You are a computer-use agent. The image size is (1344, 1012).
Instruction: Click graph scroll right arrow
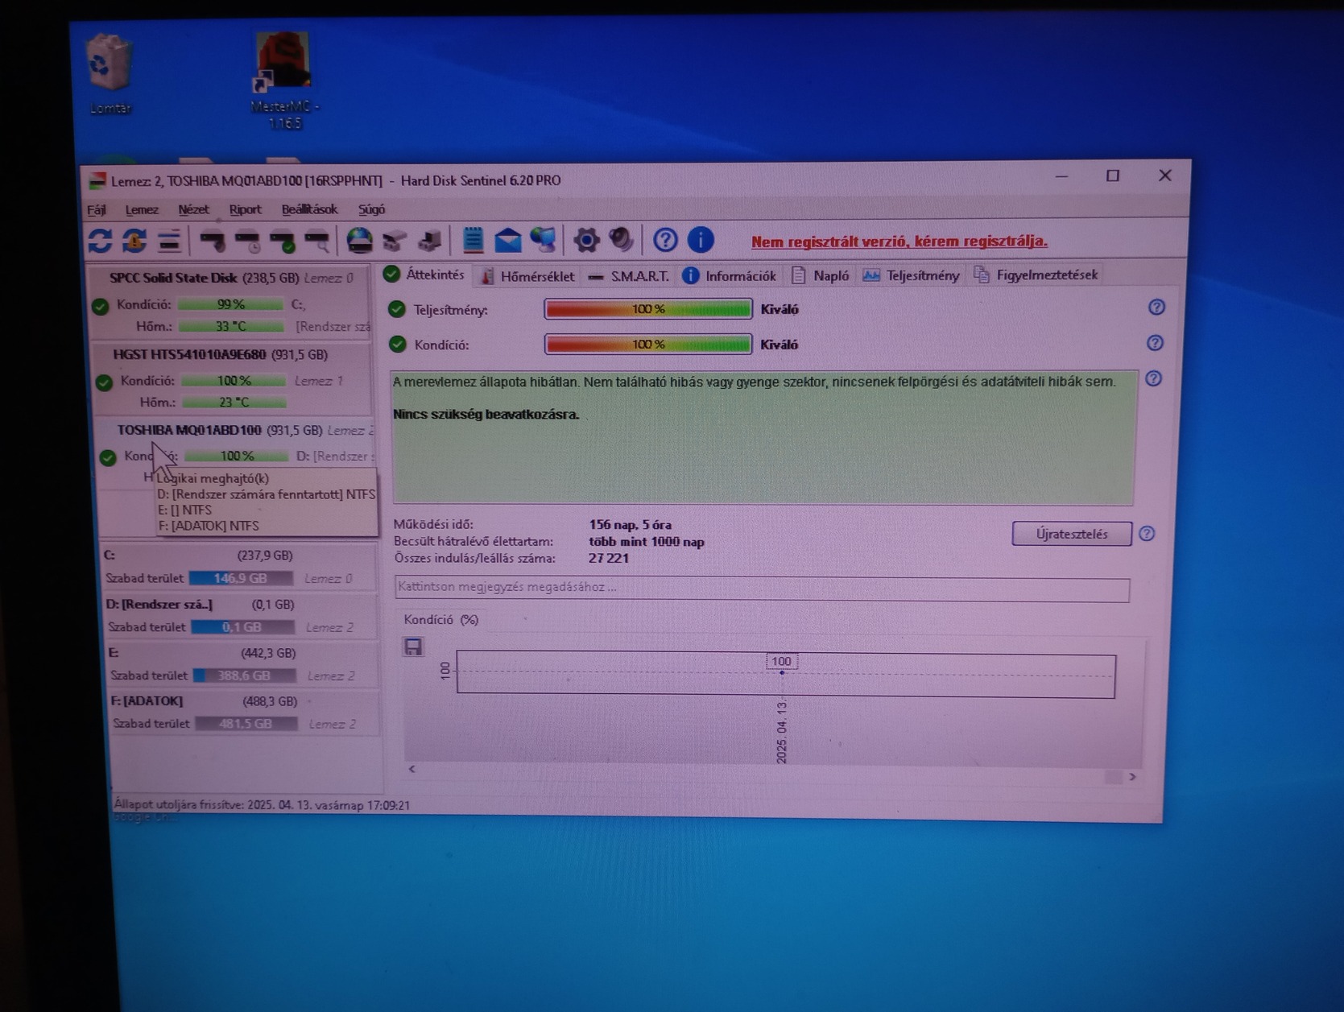pos(1132,777)
